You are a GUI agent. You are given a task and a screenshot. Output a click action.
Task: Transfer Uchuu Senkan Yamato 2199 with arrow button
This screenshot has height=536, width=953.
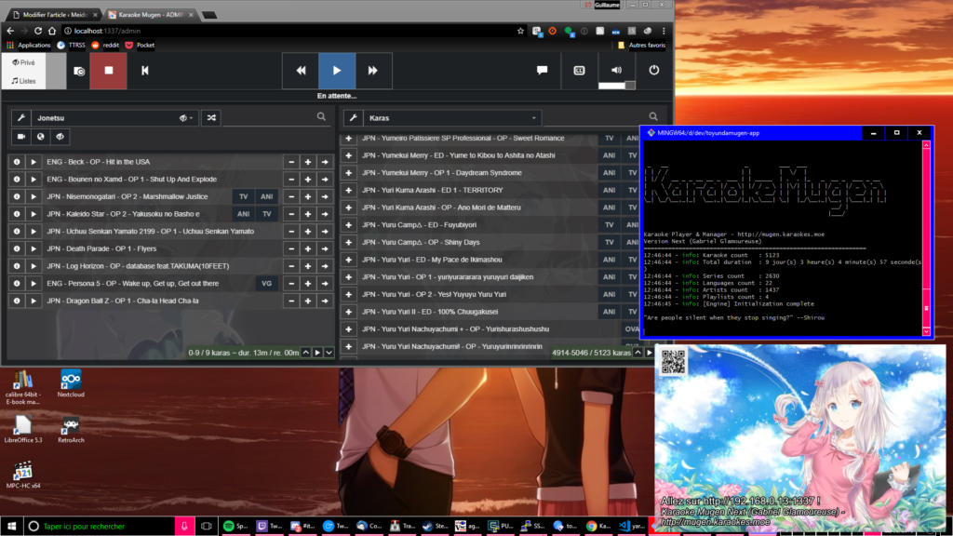pos(325,232)
